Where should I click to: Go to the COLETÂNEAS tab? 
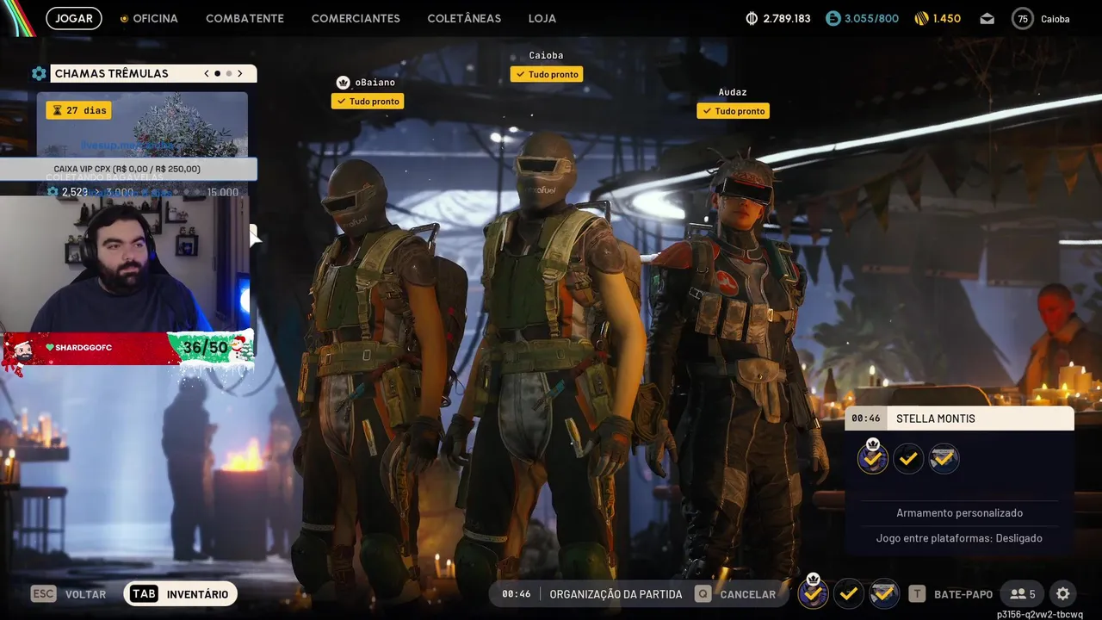464,18
